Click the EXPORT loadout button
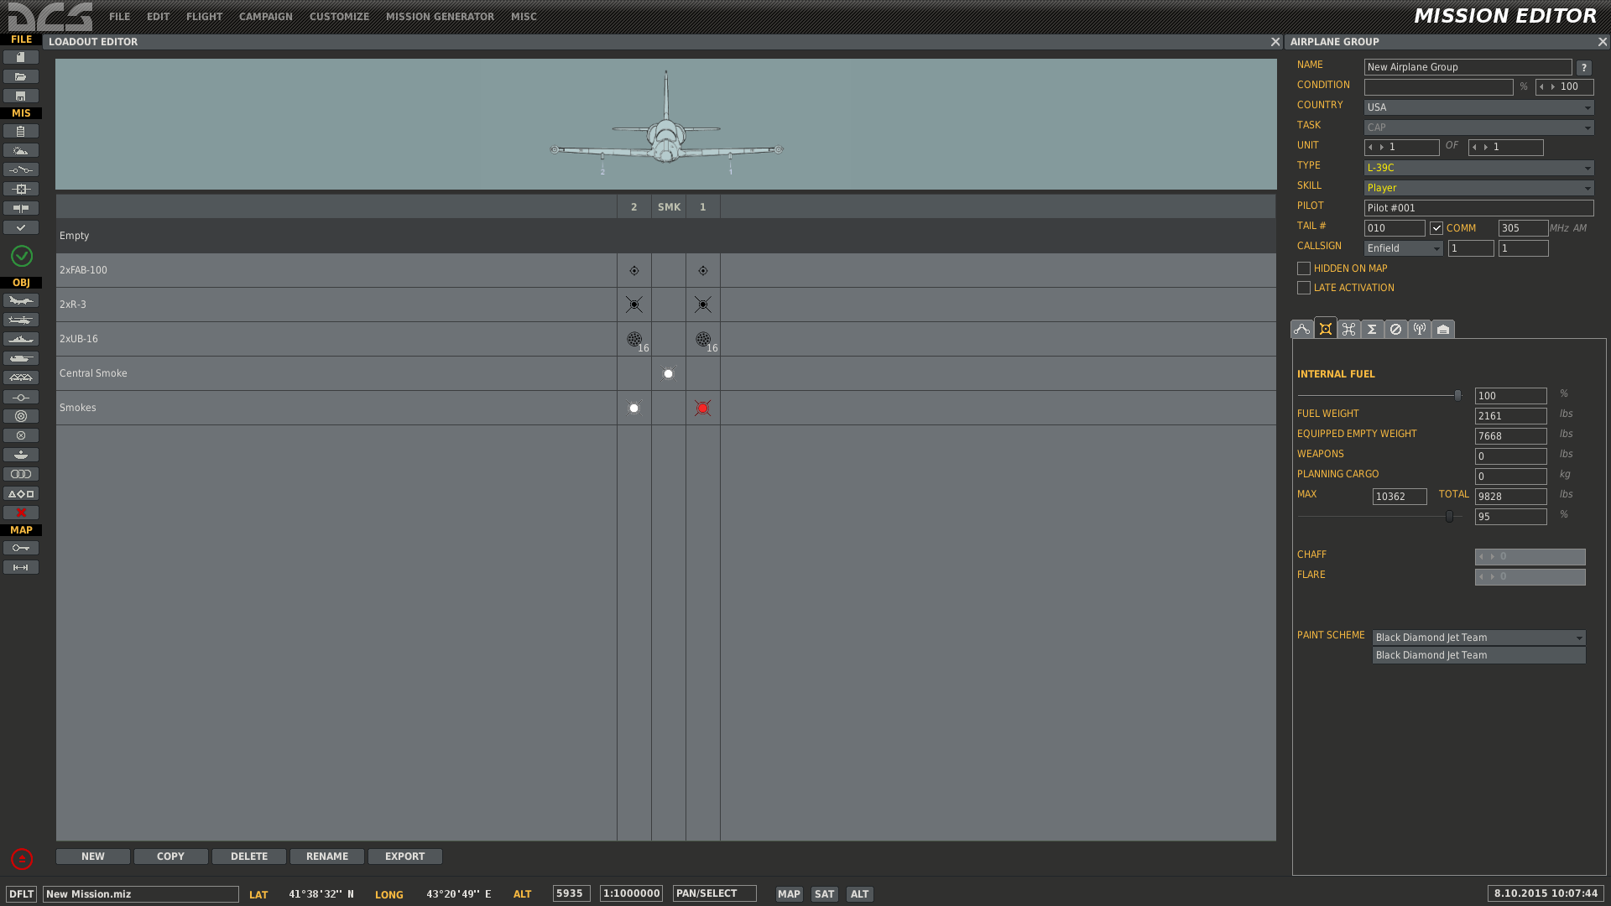The width and height of the screenshot is (1611, 906). click(x=405, y=857)
